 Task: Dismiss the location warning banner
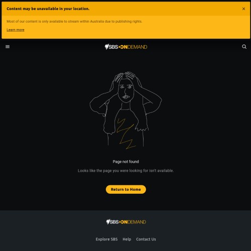243,9
